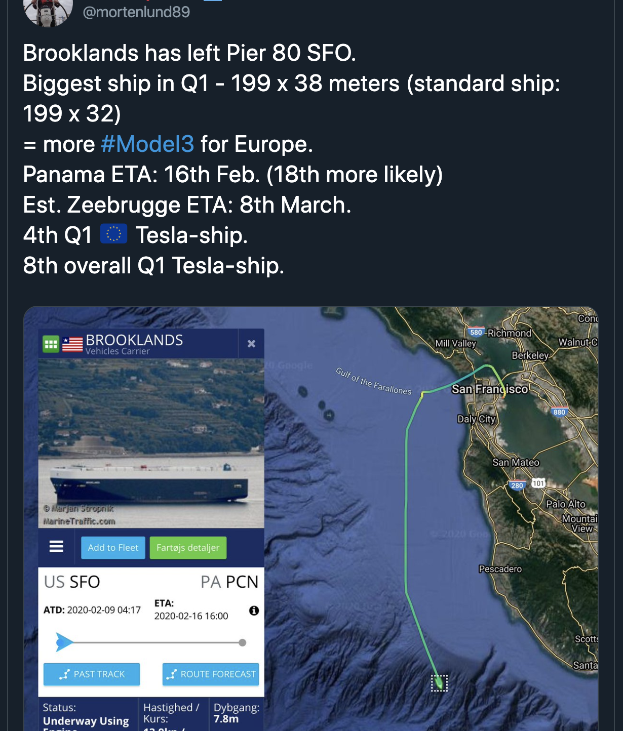Show the ROUTE FORECAST
Screen dimensions: 623x731
tap(211, 674)
